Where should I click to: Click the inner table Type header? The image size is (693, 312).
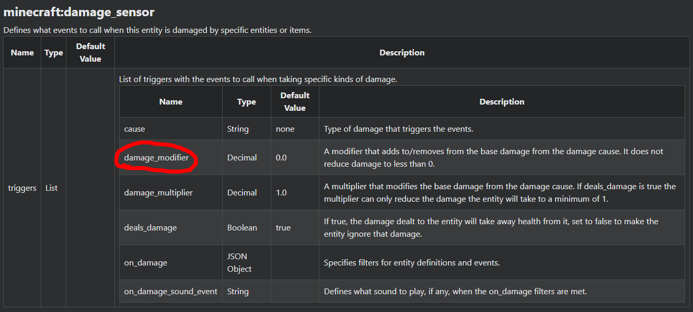coord(247,101)
